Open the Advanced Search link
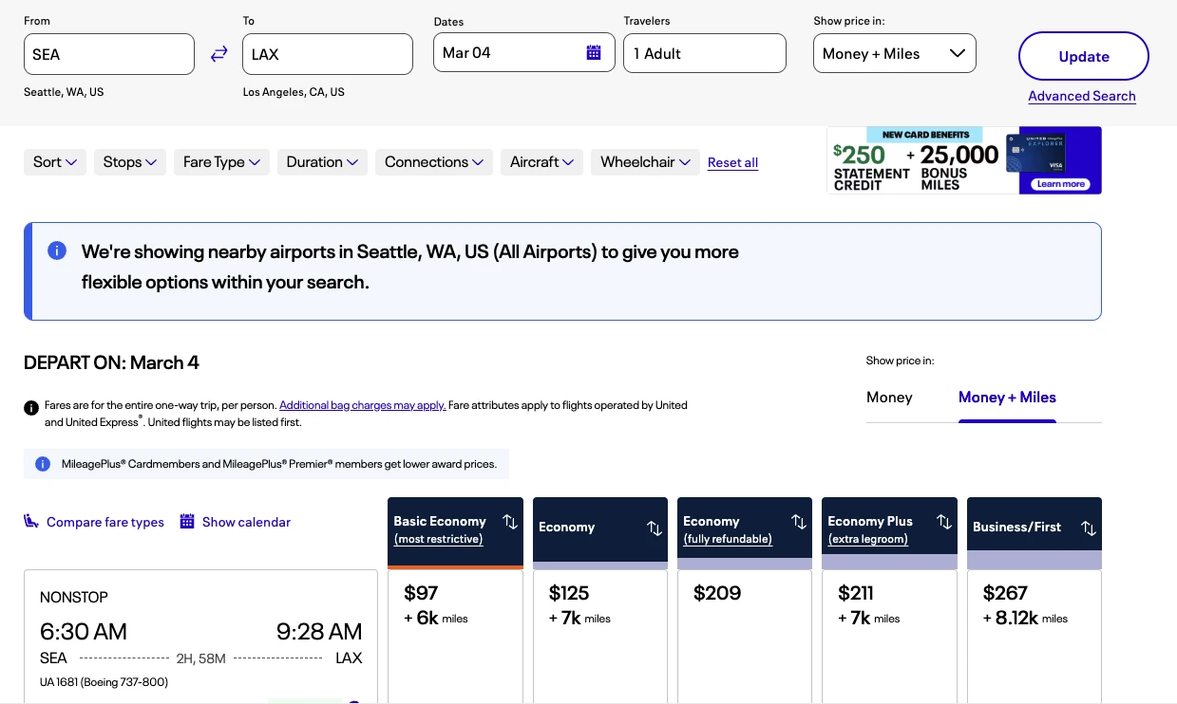The image size is (1177, 704). [1082, 96]
